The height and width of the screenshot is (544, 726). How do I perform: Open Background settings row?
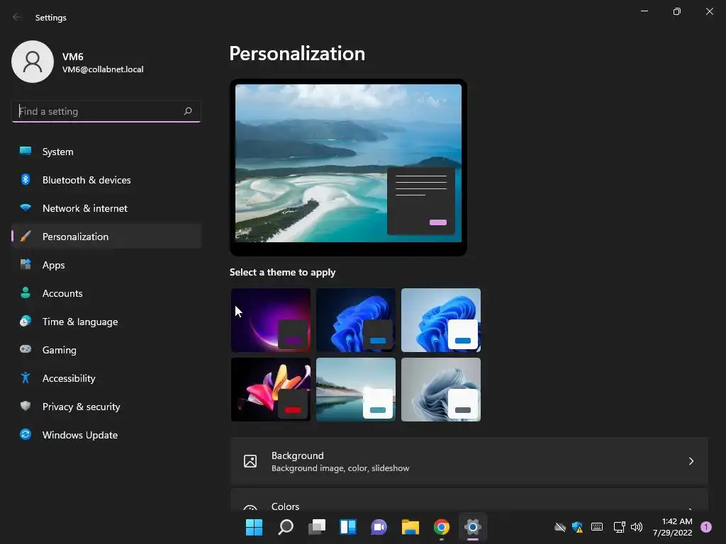pyautogui.click(x=469, y=461)
